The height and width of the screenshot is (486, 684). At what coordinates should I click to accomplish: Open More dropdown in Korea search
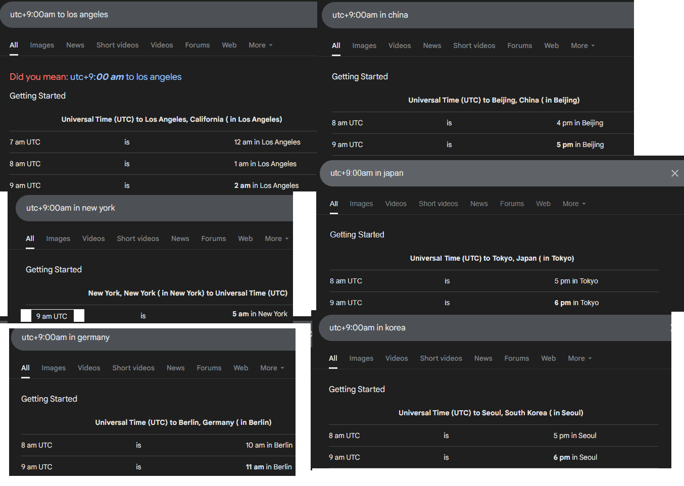point(580,358)
